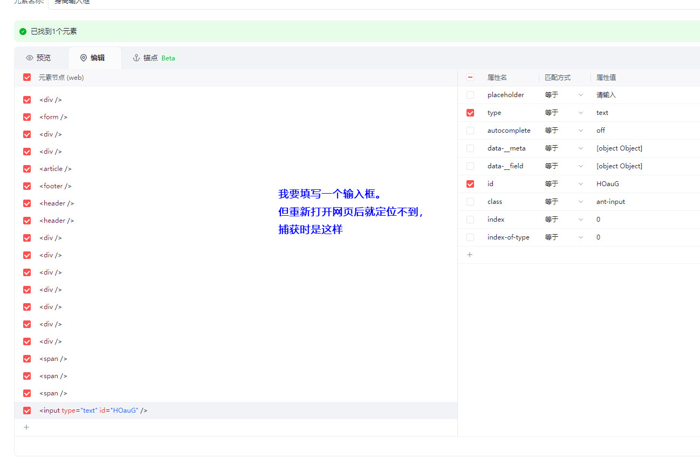Click the article node in element list
Image resolution: width=700 pixels, height=465 pixels.
[x=56, y=169]
